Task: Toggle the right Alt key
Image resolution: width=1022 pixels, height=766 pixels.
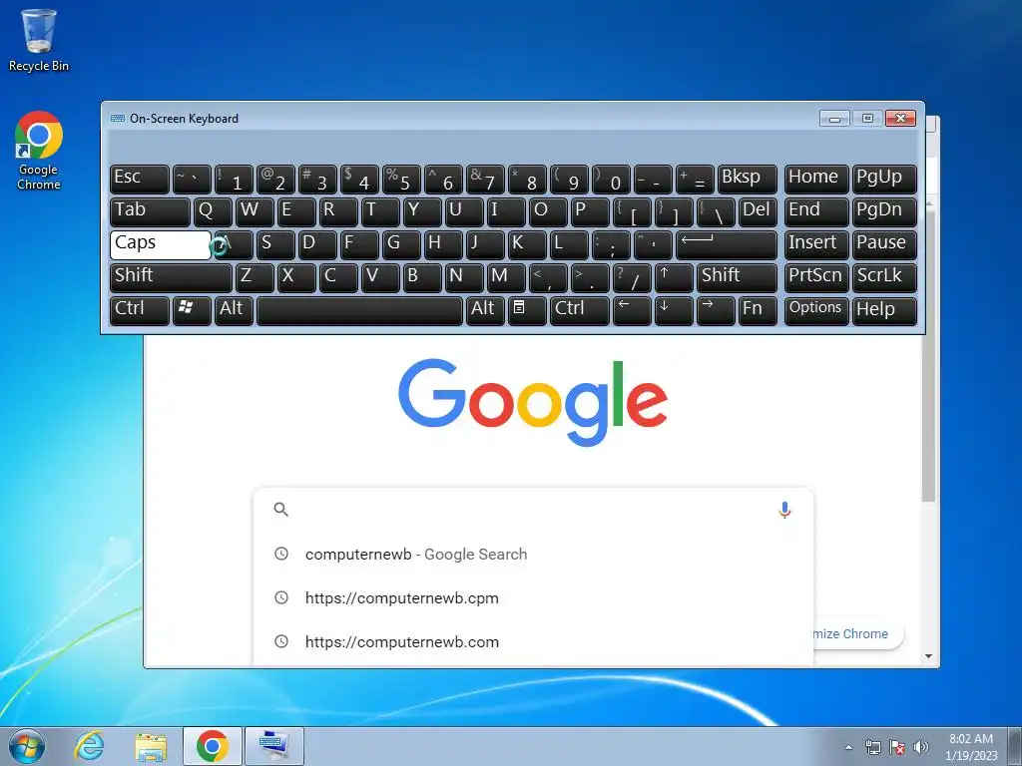Action: click(486, 310)
